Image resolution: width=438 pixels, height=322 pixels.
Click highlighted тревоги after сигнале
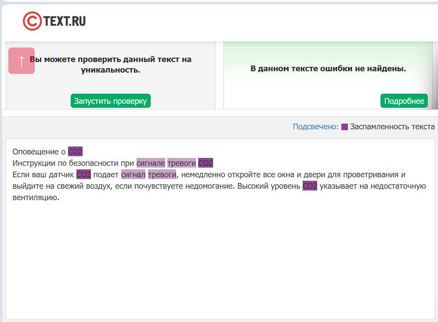point(181,163)
